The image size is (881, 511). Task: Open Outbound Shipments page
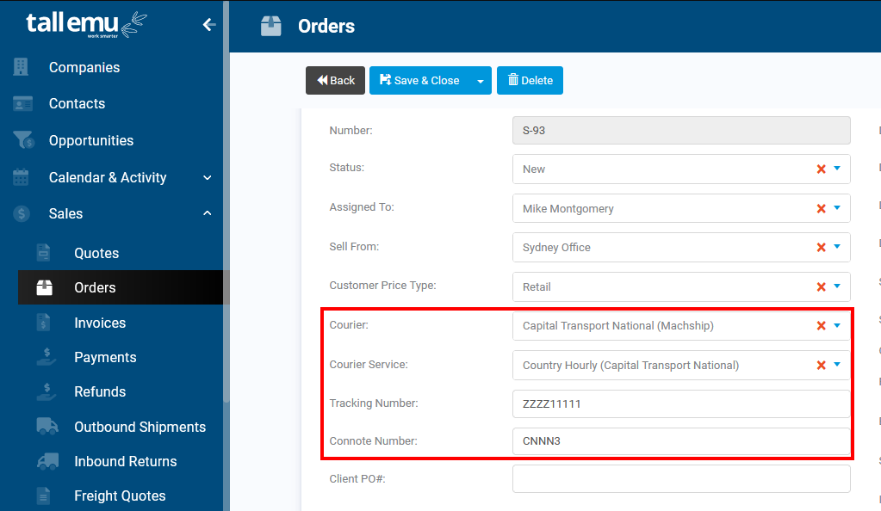click(x=140, y=427)
